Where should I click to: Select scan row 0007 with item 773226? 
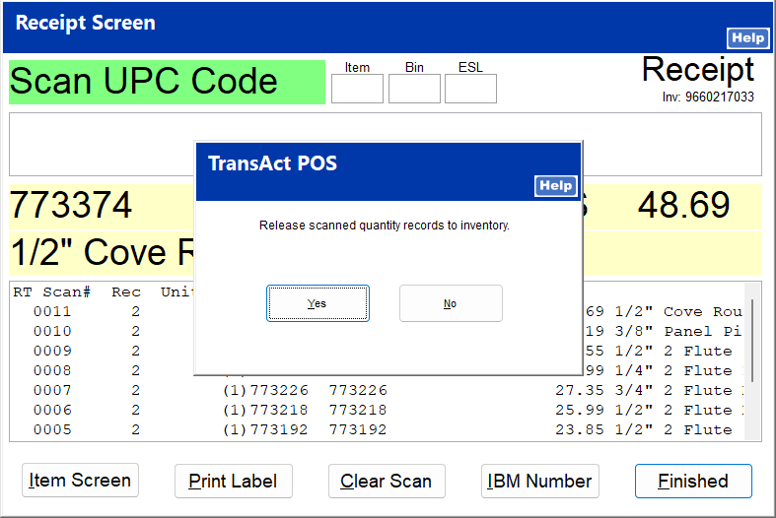pyautogui.click(x=378, y=391)
